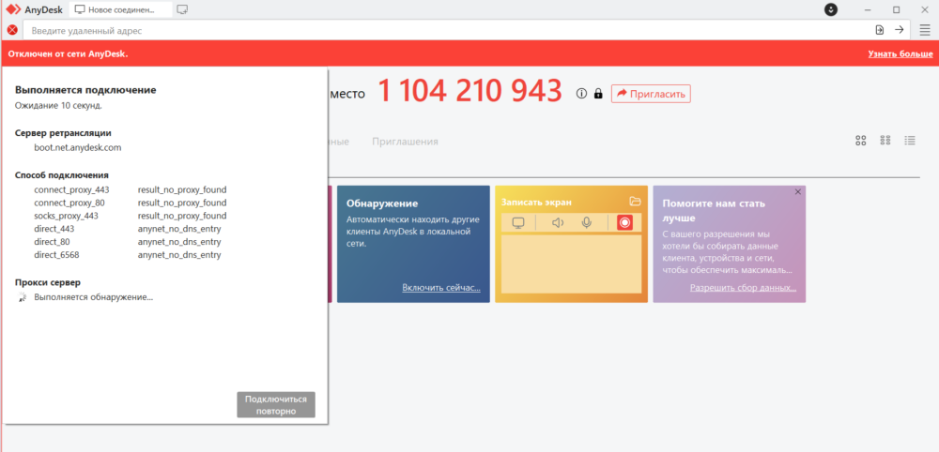Viewport: 939px width, 452px height.
Task: Open the Узнать больше link
Action: 901,53
